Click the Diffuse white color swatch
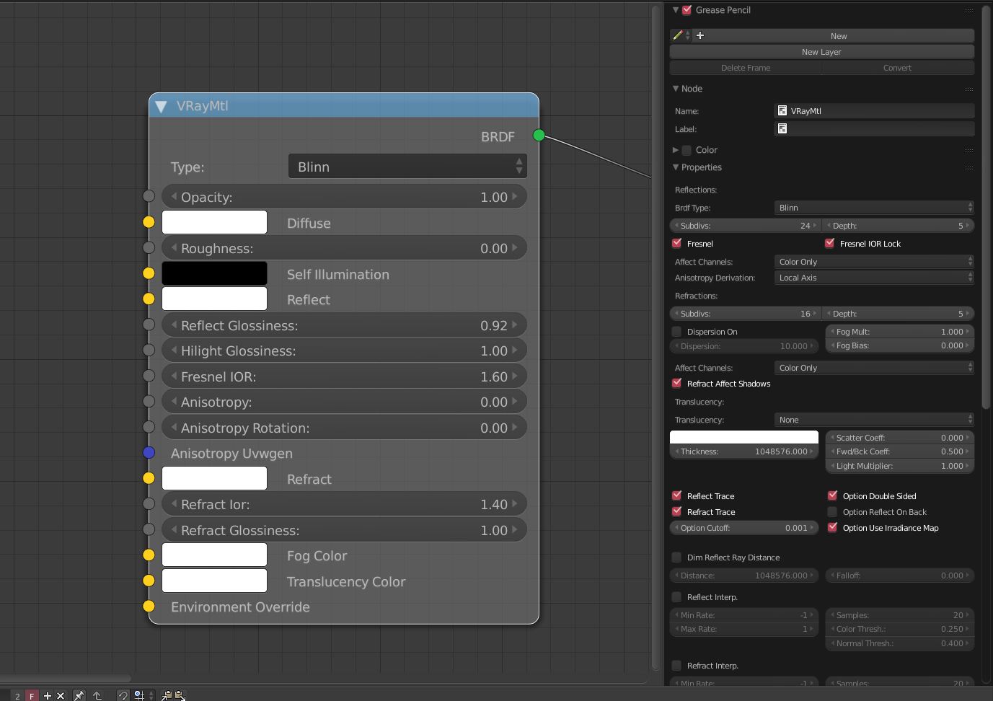993x701 pixels. click(x=214, y=222)
